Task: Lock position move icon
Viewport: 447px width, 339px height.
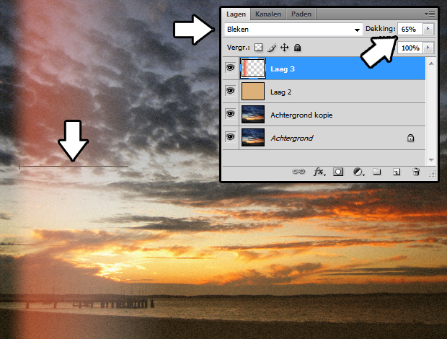Action: click(284, 48)
